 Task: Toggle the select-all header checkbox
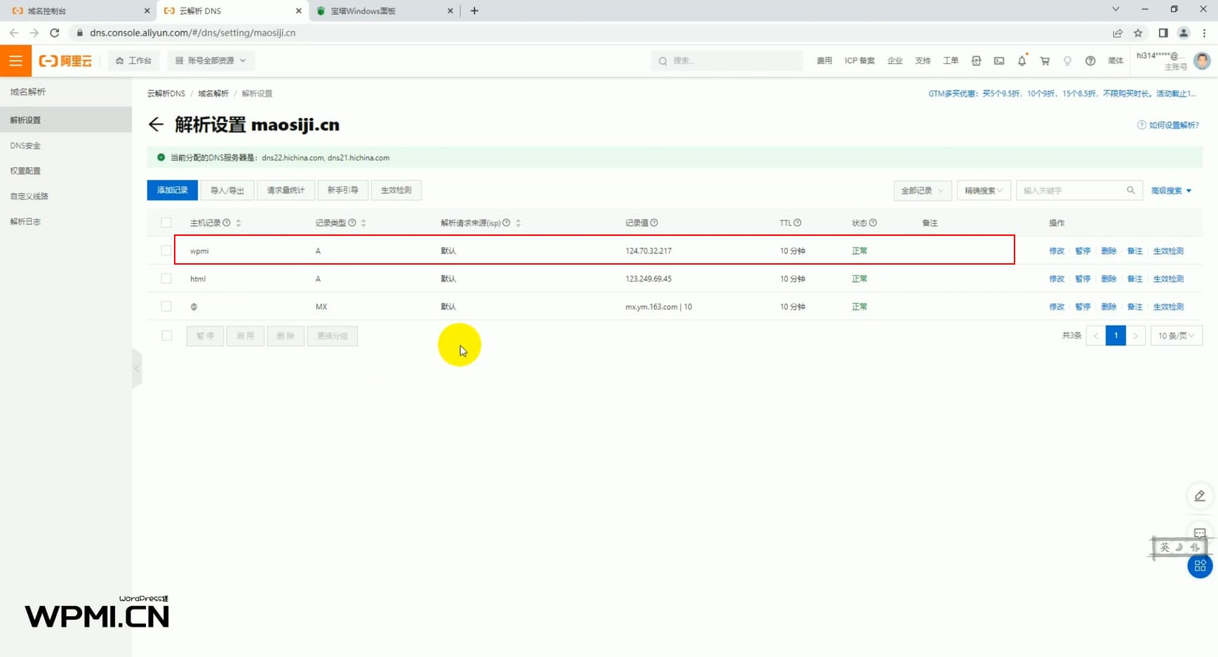tap(166, 223)
